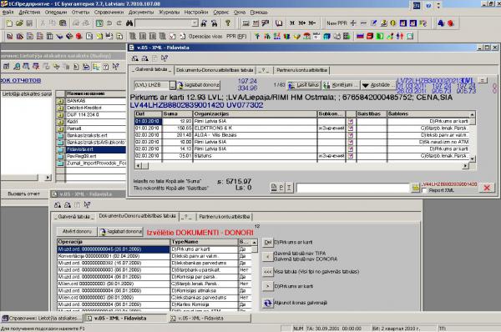Image resolution: width=501 pixels, height=332 pixels.
Task: Click the document icon in Rimi Latvia 12.93 row
Action: [x=351, y=121]
